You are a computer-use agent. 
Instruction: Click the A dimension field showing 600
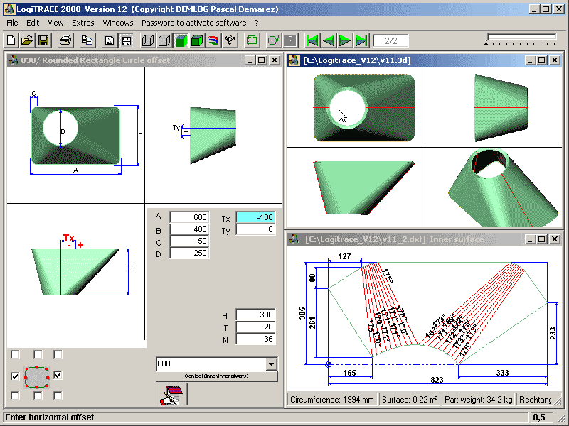pyautogui.click(x=189, y=217)
